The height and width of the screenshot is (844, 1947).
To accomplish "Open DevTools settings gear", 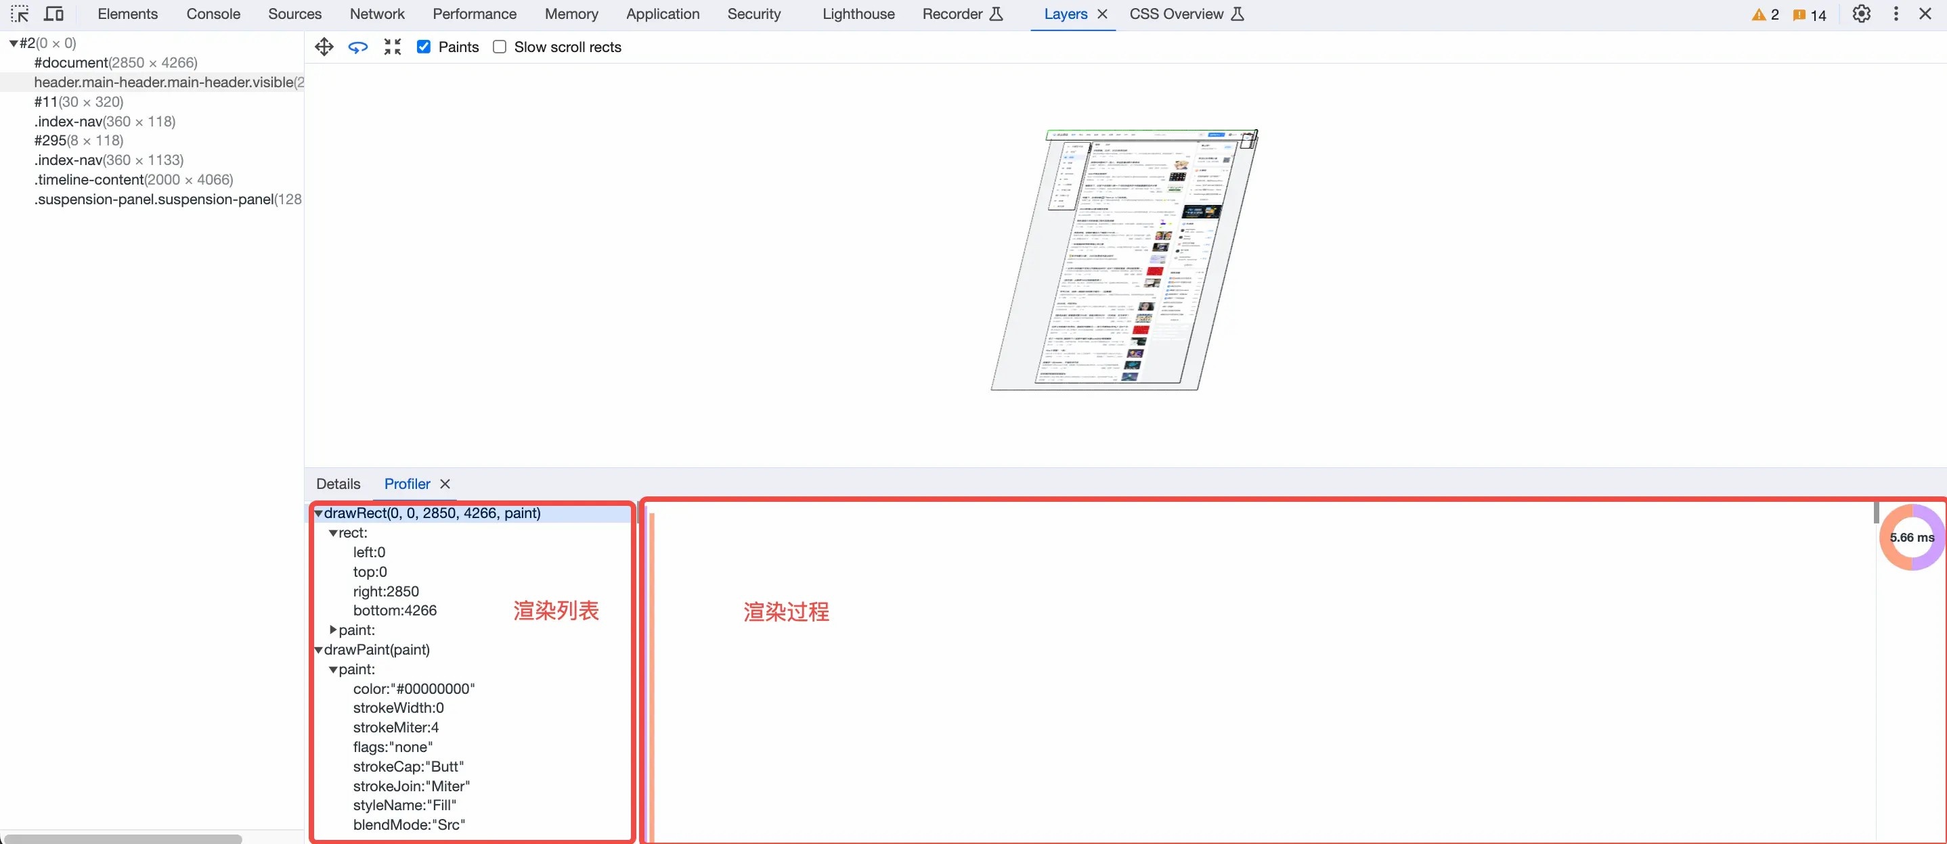I will tap(1861, 14).
